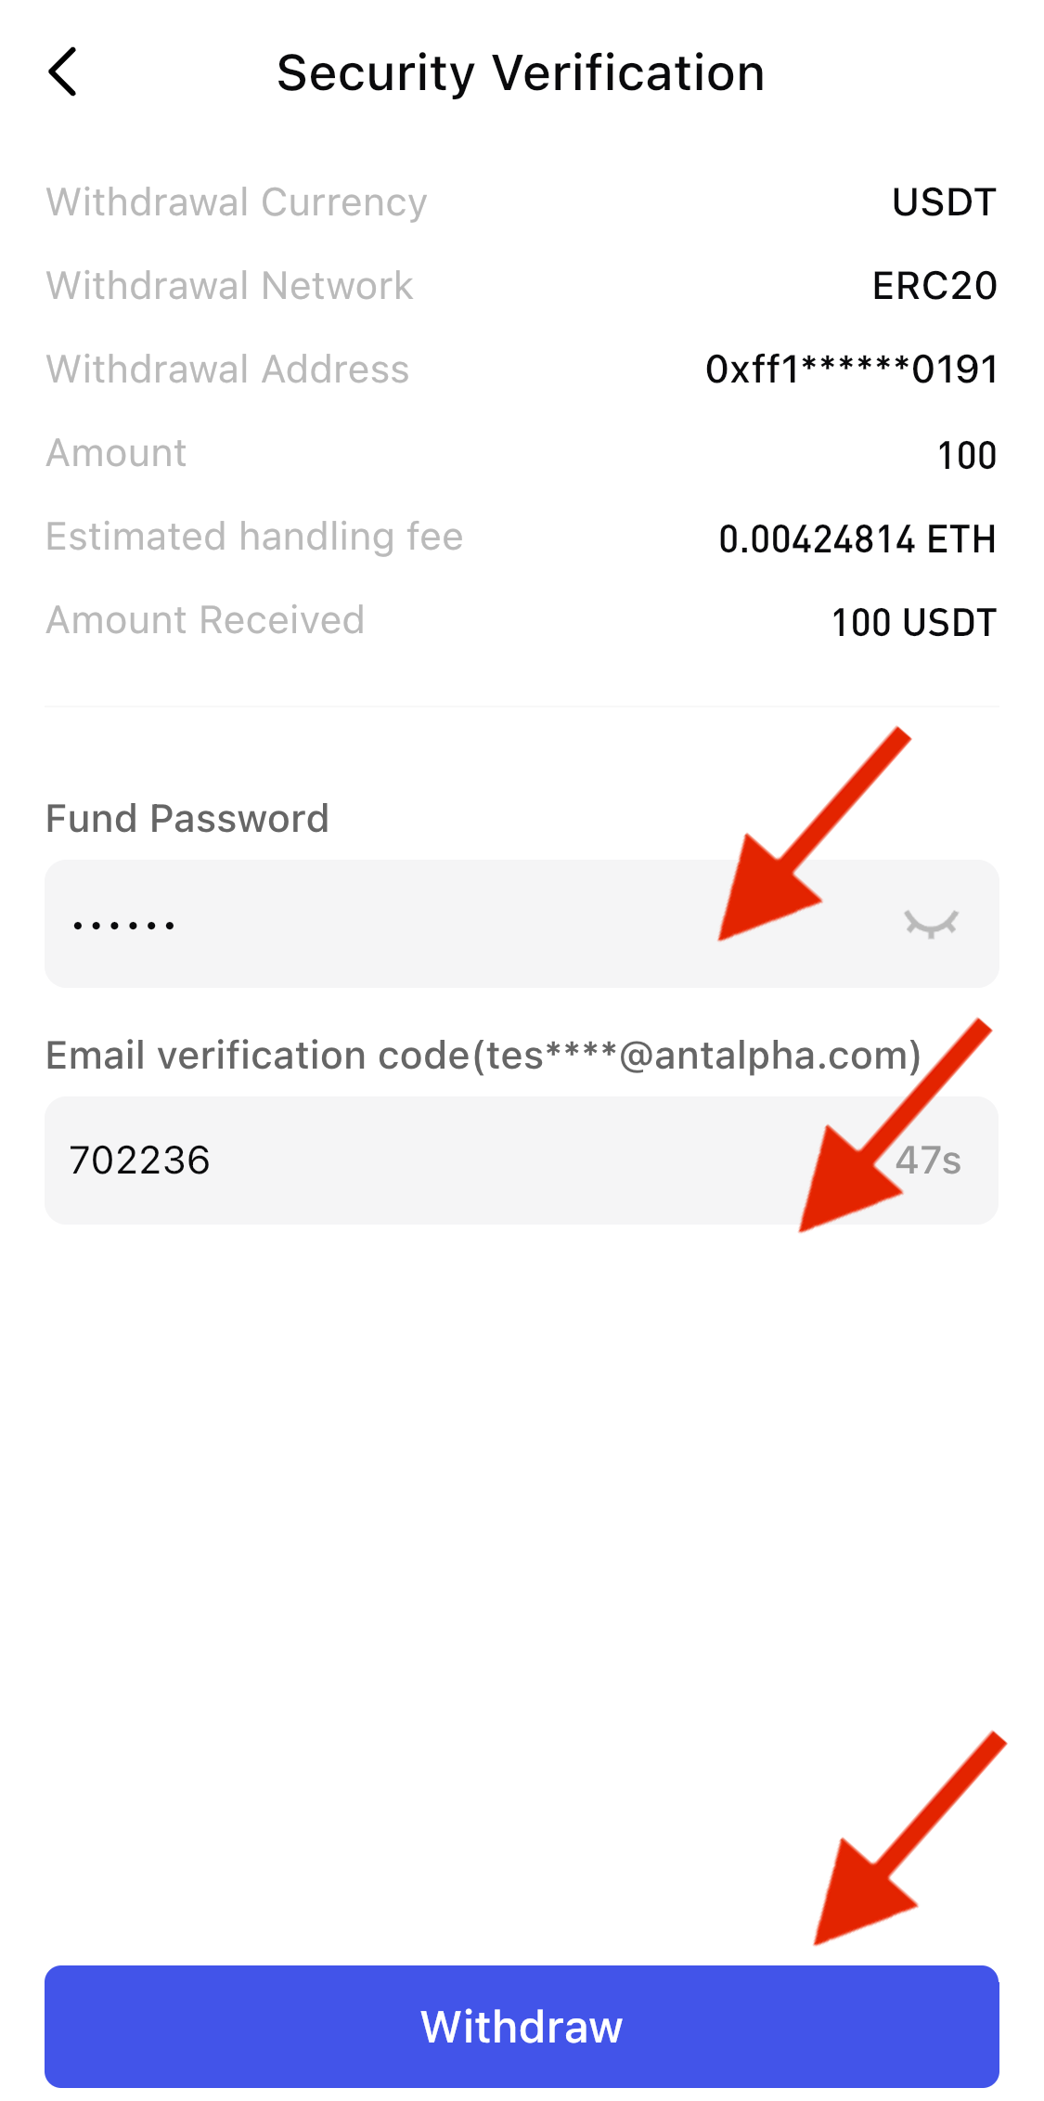The width and height of the screenshot is (1044, 2101).
Task: Tap the Amount value of 100
Action: (967, 453)
